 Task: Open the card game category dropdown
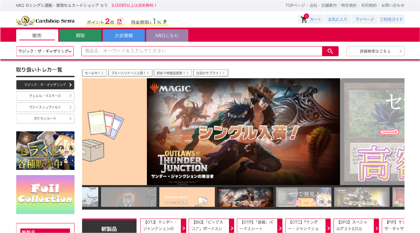click(45, 51)
